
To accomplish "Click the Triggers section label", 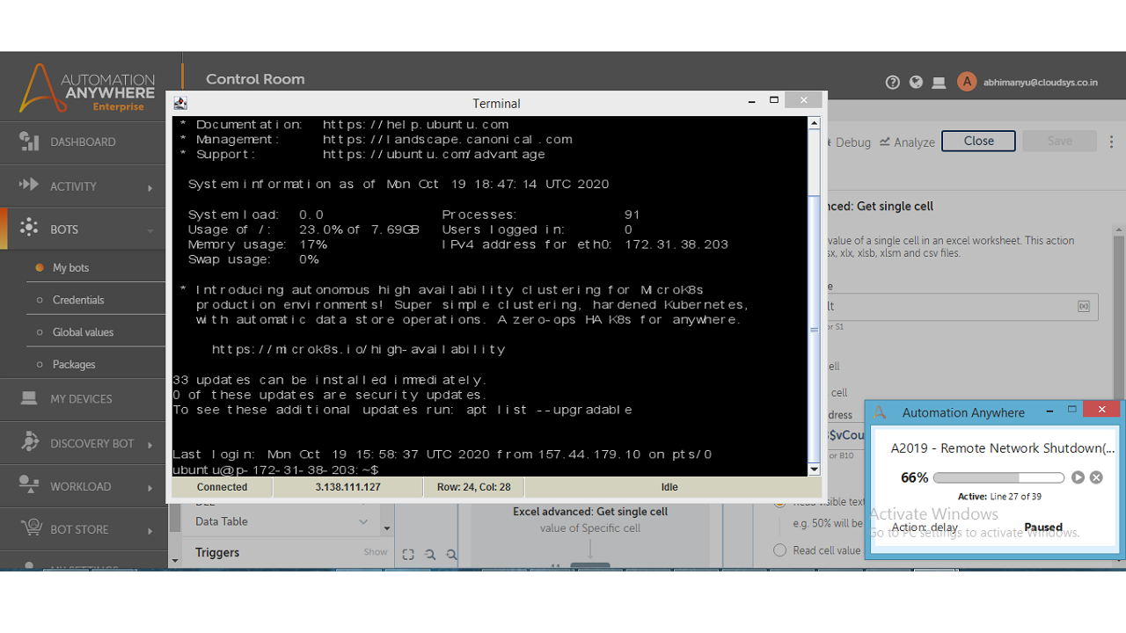I will (x=217, y=552).
